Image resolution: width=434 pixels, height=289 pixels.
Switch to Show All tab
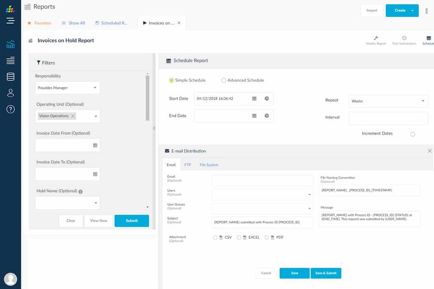pyautogui.click(x=73, y=23)
